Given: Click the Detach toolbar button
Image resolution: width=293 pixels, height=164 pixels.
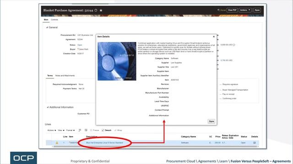Looking at the screenshot, I should click(x=107, y=130).
